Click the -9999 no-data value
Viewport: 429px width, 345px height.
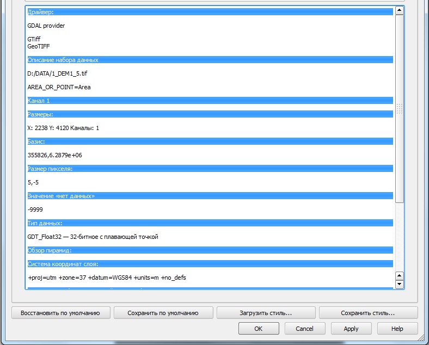tap(35, 210)
